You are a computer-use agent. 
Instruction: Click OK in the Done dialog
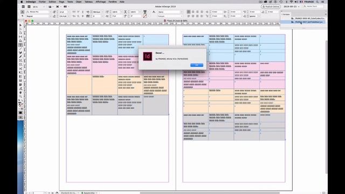(197, 65)
